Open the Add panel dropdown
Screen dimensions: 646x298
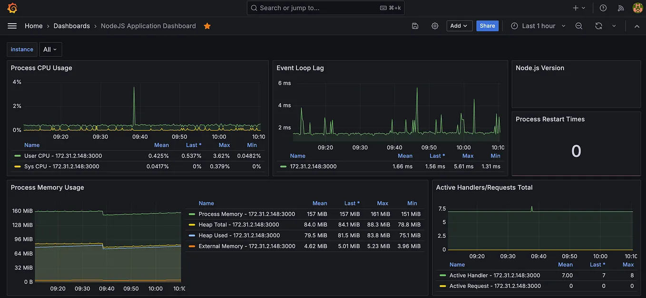(459, 26)
